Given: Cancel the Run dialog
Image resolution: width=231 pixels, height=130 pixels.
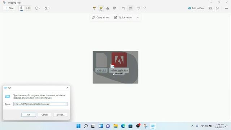Looking at the screenshot, I should [x=44, y=115].
